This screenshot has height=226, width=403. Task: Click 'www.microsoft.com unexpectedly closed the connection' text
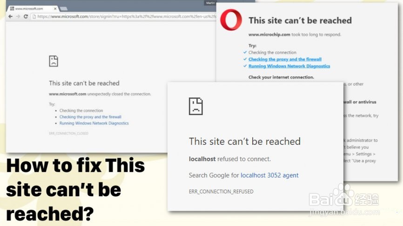point(100,94)
